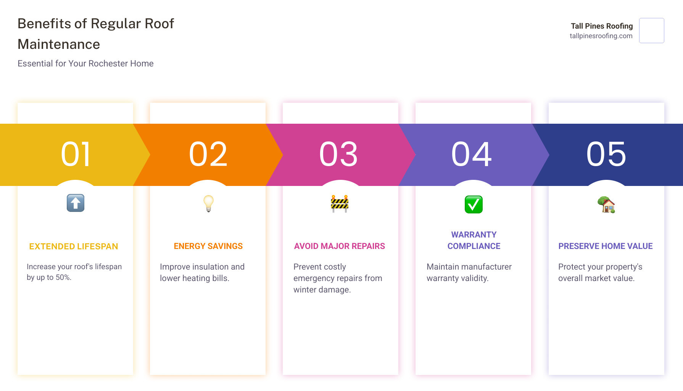Select the Energy Savings heading
Image resolution: width=683 pixels, height=391 pixels.
(x=208, y=246)
